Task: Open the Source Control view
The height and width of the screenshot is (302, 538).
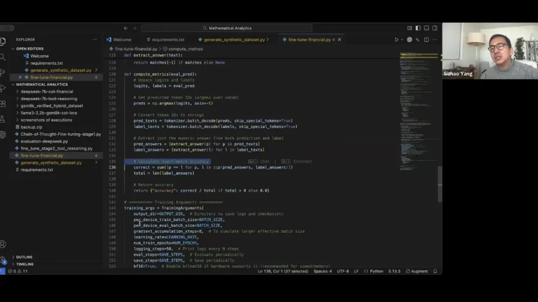Action: (x=3, y=72)
